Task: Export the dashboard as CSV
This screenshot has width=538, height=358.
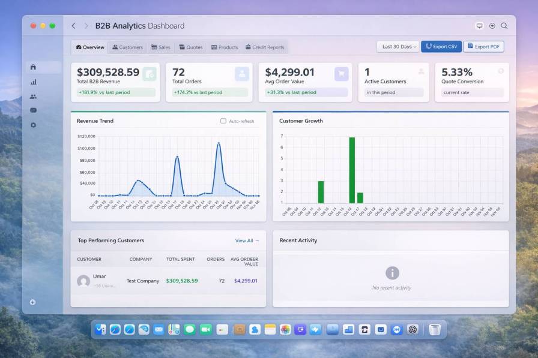Action: click(441, 46)
